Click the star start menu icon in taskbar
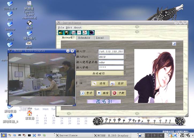The width and height of the screenshot is (194, 138). pos(3,135)
